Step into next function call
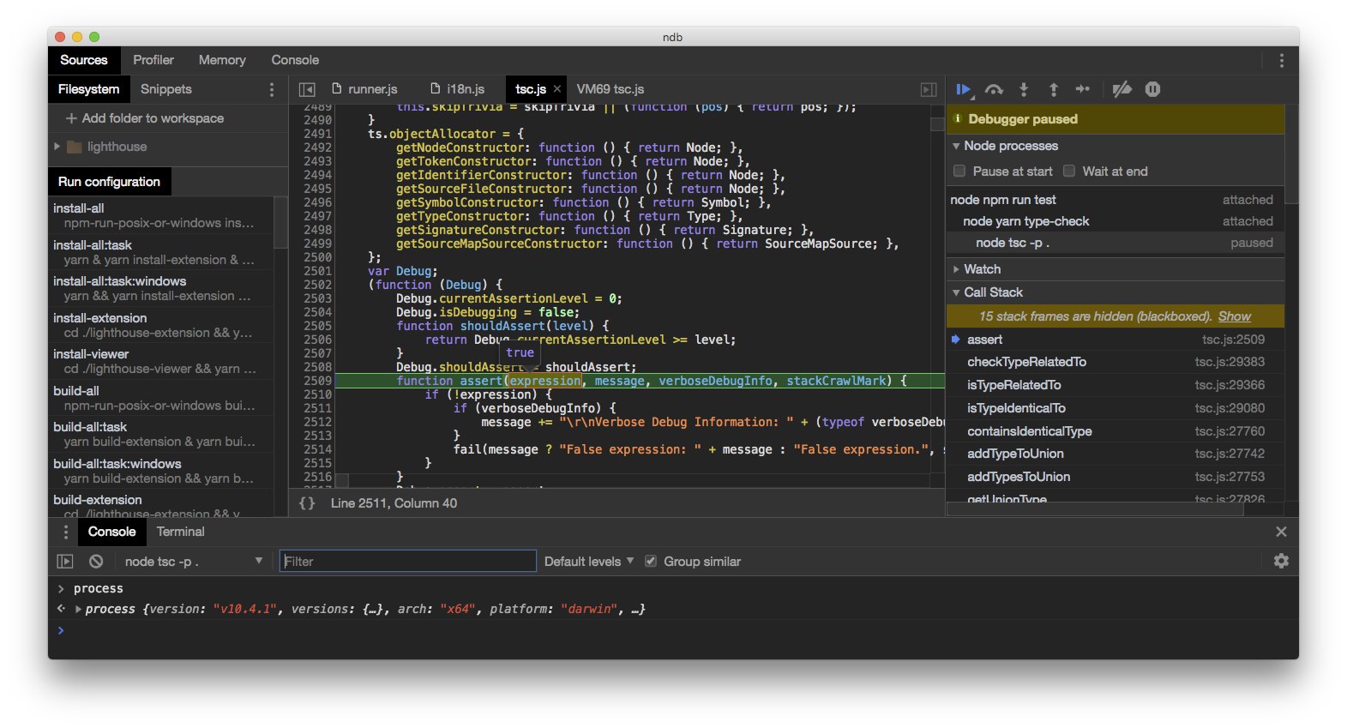Viewport: 1347px width, 728px height. point(1024,89)
